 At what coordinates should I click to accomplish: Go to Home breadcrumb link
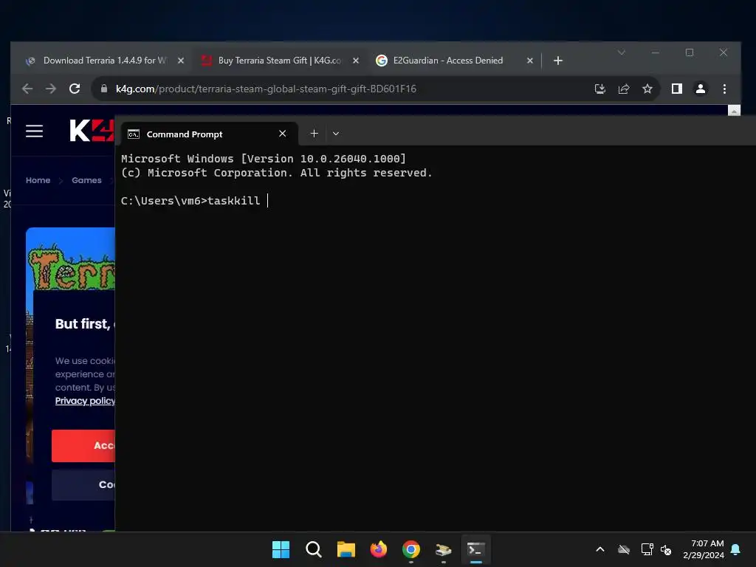point(38,180)
